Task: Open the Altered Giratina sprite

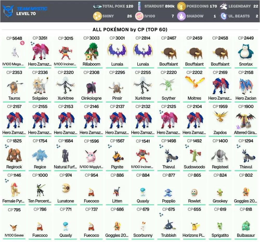Action: [245, 121]
